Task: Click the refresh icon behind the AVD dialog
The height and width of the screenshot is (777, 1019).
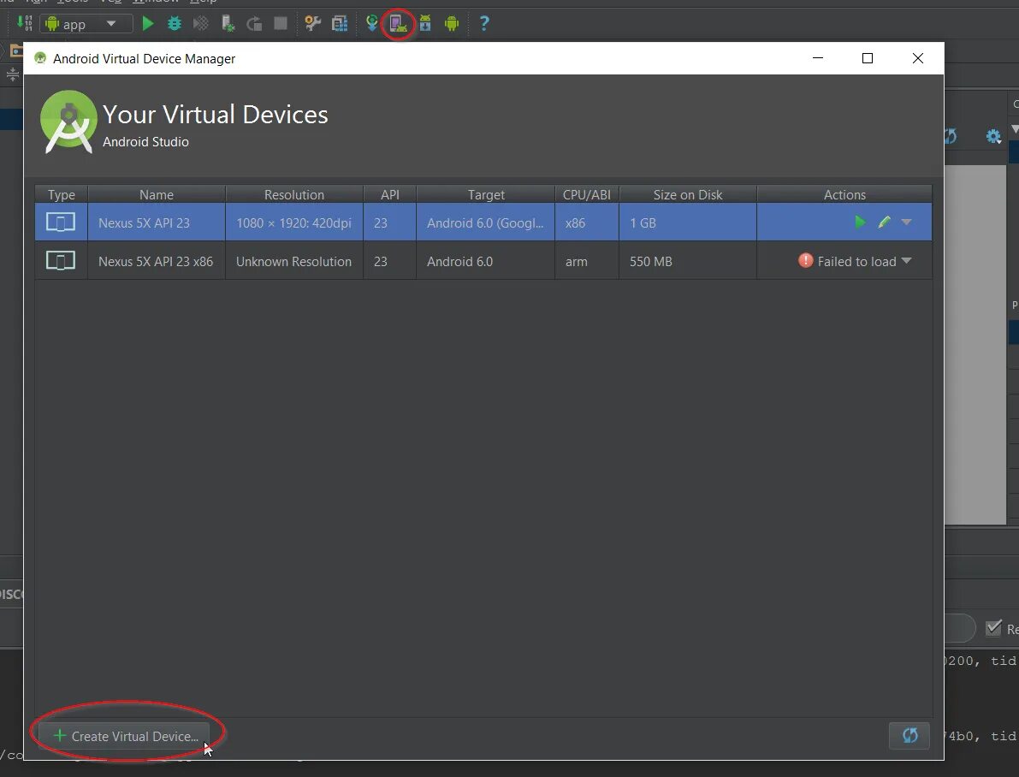Action: click(x=950, y=136)
